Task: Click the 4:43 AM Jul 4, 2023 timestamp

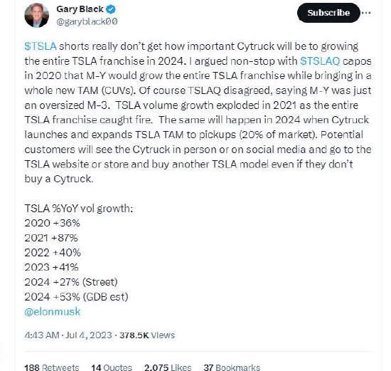Action: click(68, 335)
